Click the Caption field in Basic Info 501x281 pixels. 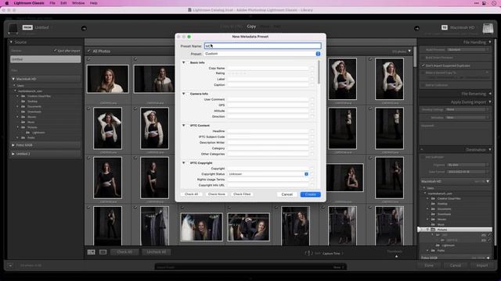pos(268,85)
